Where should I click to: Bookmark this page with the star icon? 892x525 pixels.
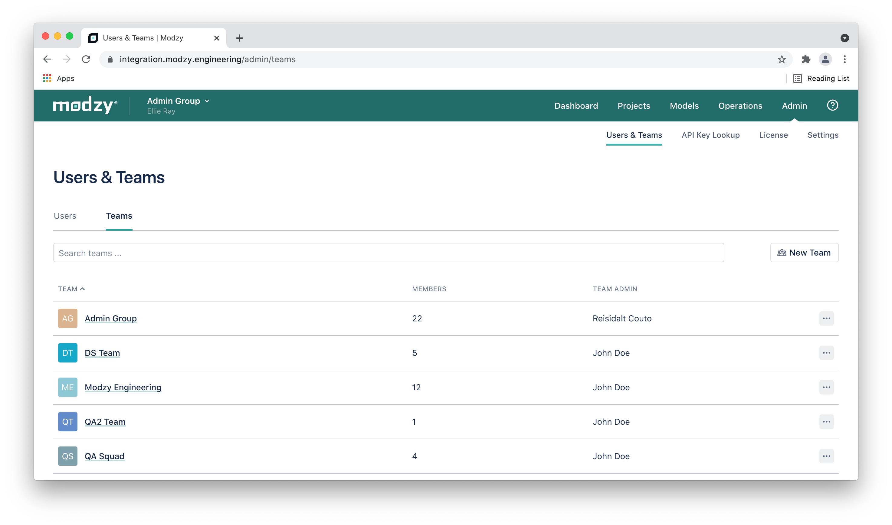click(x=782, y=59)
